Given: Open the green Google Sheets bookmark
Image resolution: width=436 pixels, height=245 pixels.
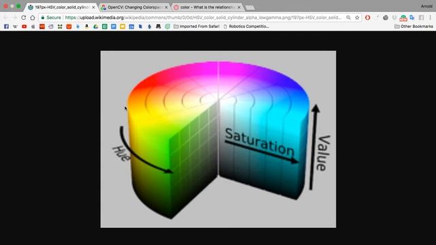Looking at the screenshot, I should tap(104, 27).
